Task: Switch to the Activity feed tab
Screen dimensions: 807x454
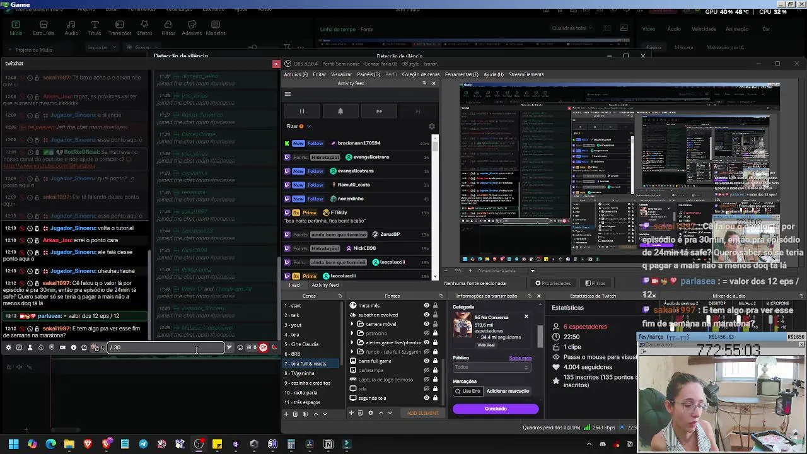Action: coord(325,285)
